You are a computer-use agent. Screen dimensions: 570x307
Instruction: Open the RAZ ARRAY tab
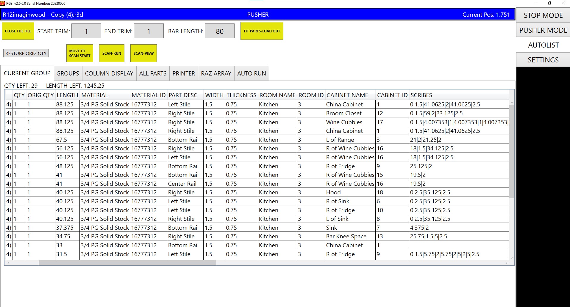[x=216, y=73]
